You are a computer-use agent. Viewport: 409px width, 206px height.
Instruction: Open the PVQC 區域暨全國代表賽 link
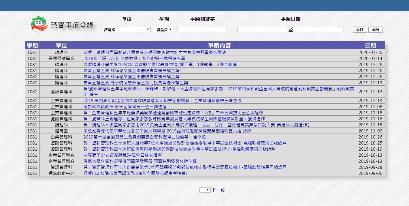pos(162,65)
